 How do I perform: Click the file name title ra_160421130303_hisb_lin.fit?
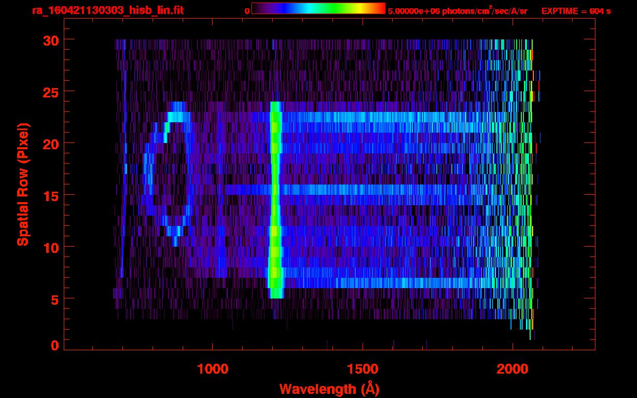[x=108, y=10]
